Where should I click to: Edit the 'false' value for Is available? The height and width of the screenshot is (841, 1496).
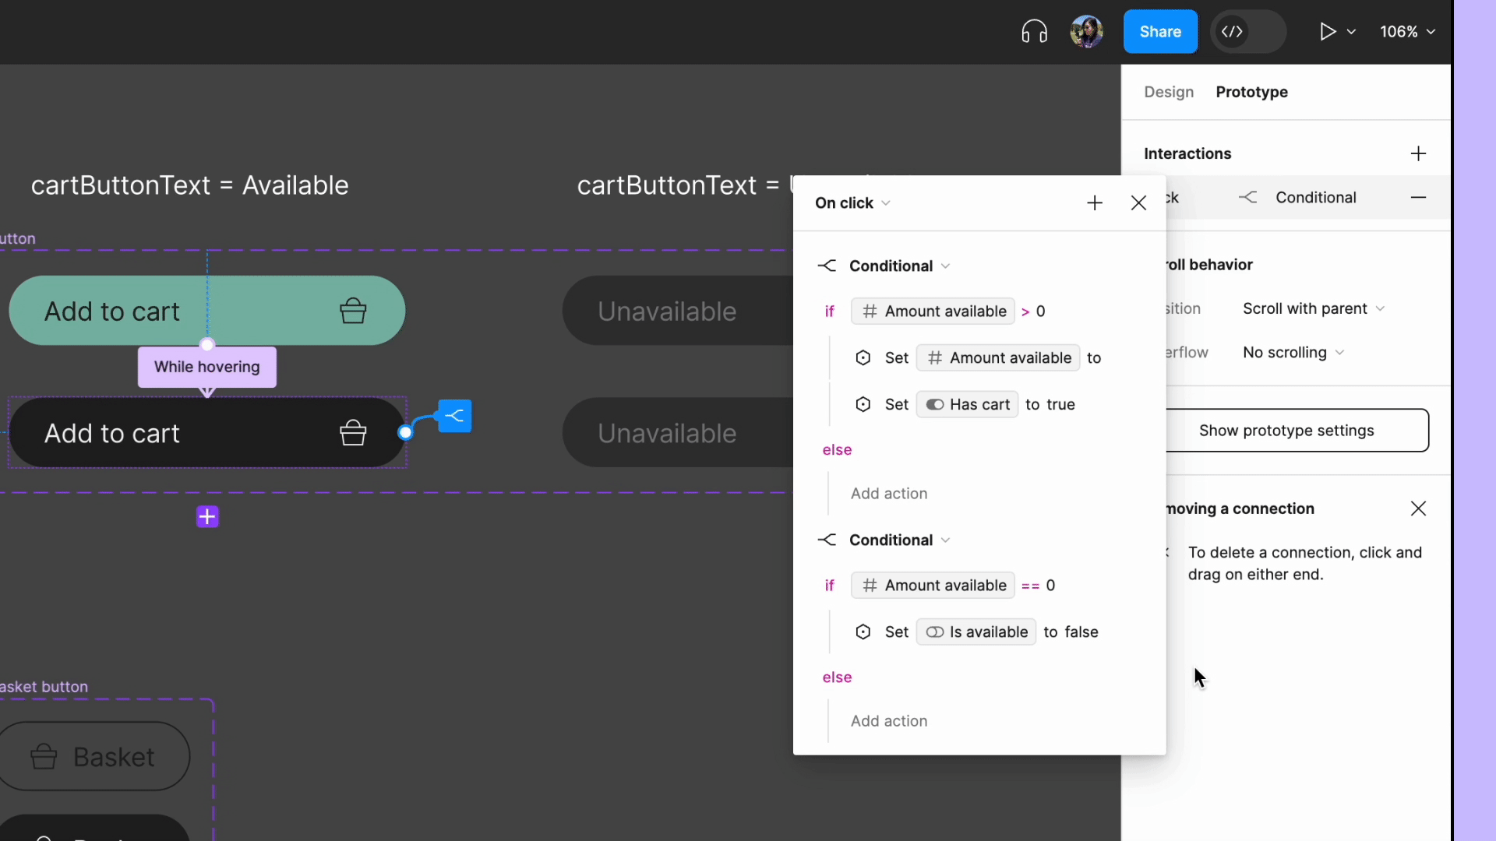[x=1081, y=632]
